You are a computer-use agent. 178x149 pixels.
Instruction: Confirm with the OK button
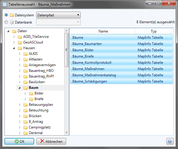click(19, 141)
